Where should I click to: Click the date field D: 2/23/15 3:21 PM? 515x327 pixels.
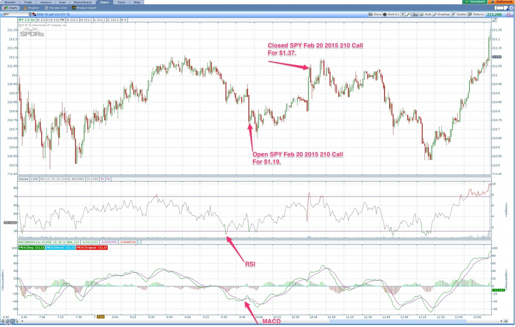coord(51,20)
